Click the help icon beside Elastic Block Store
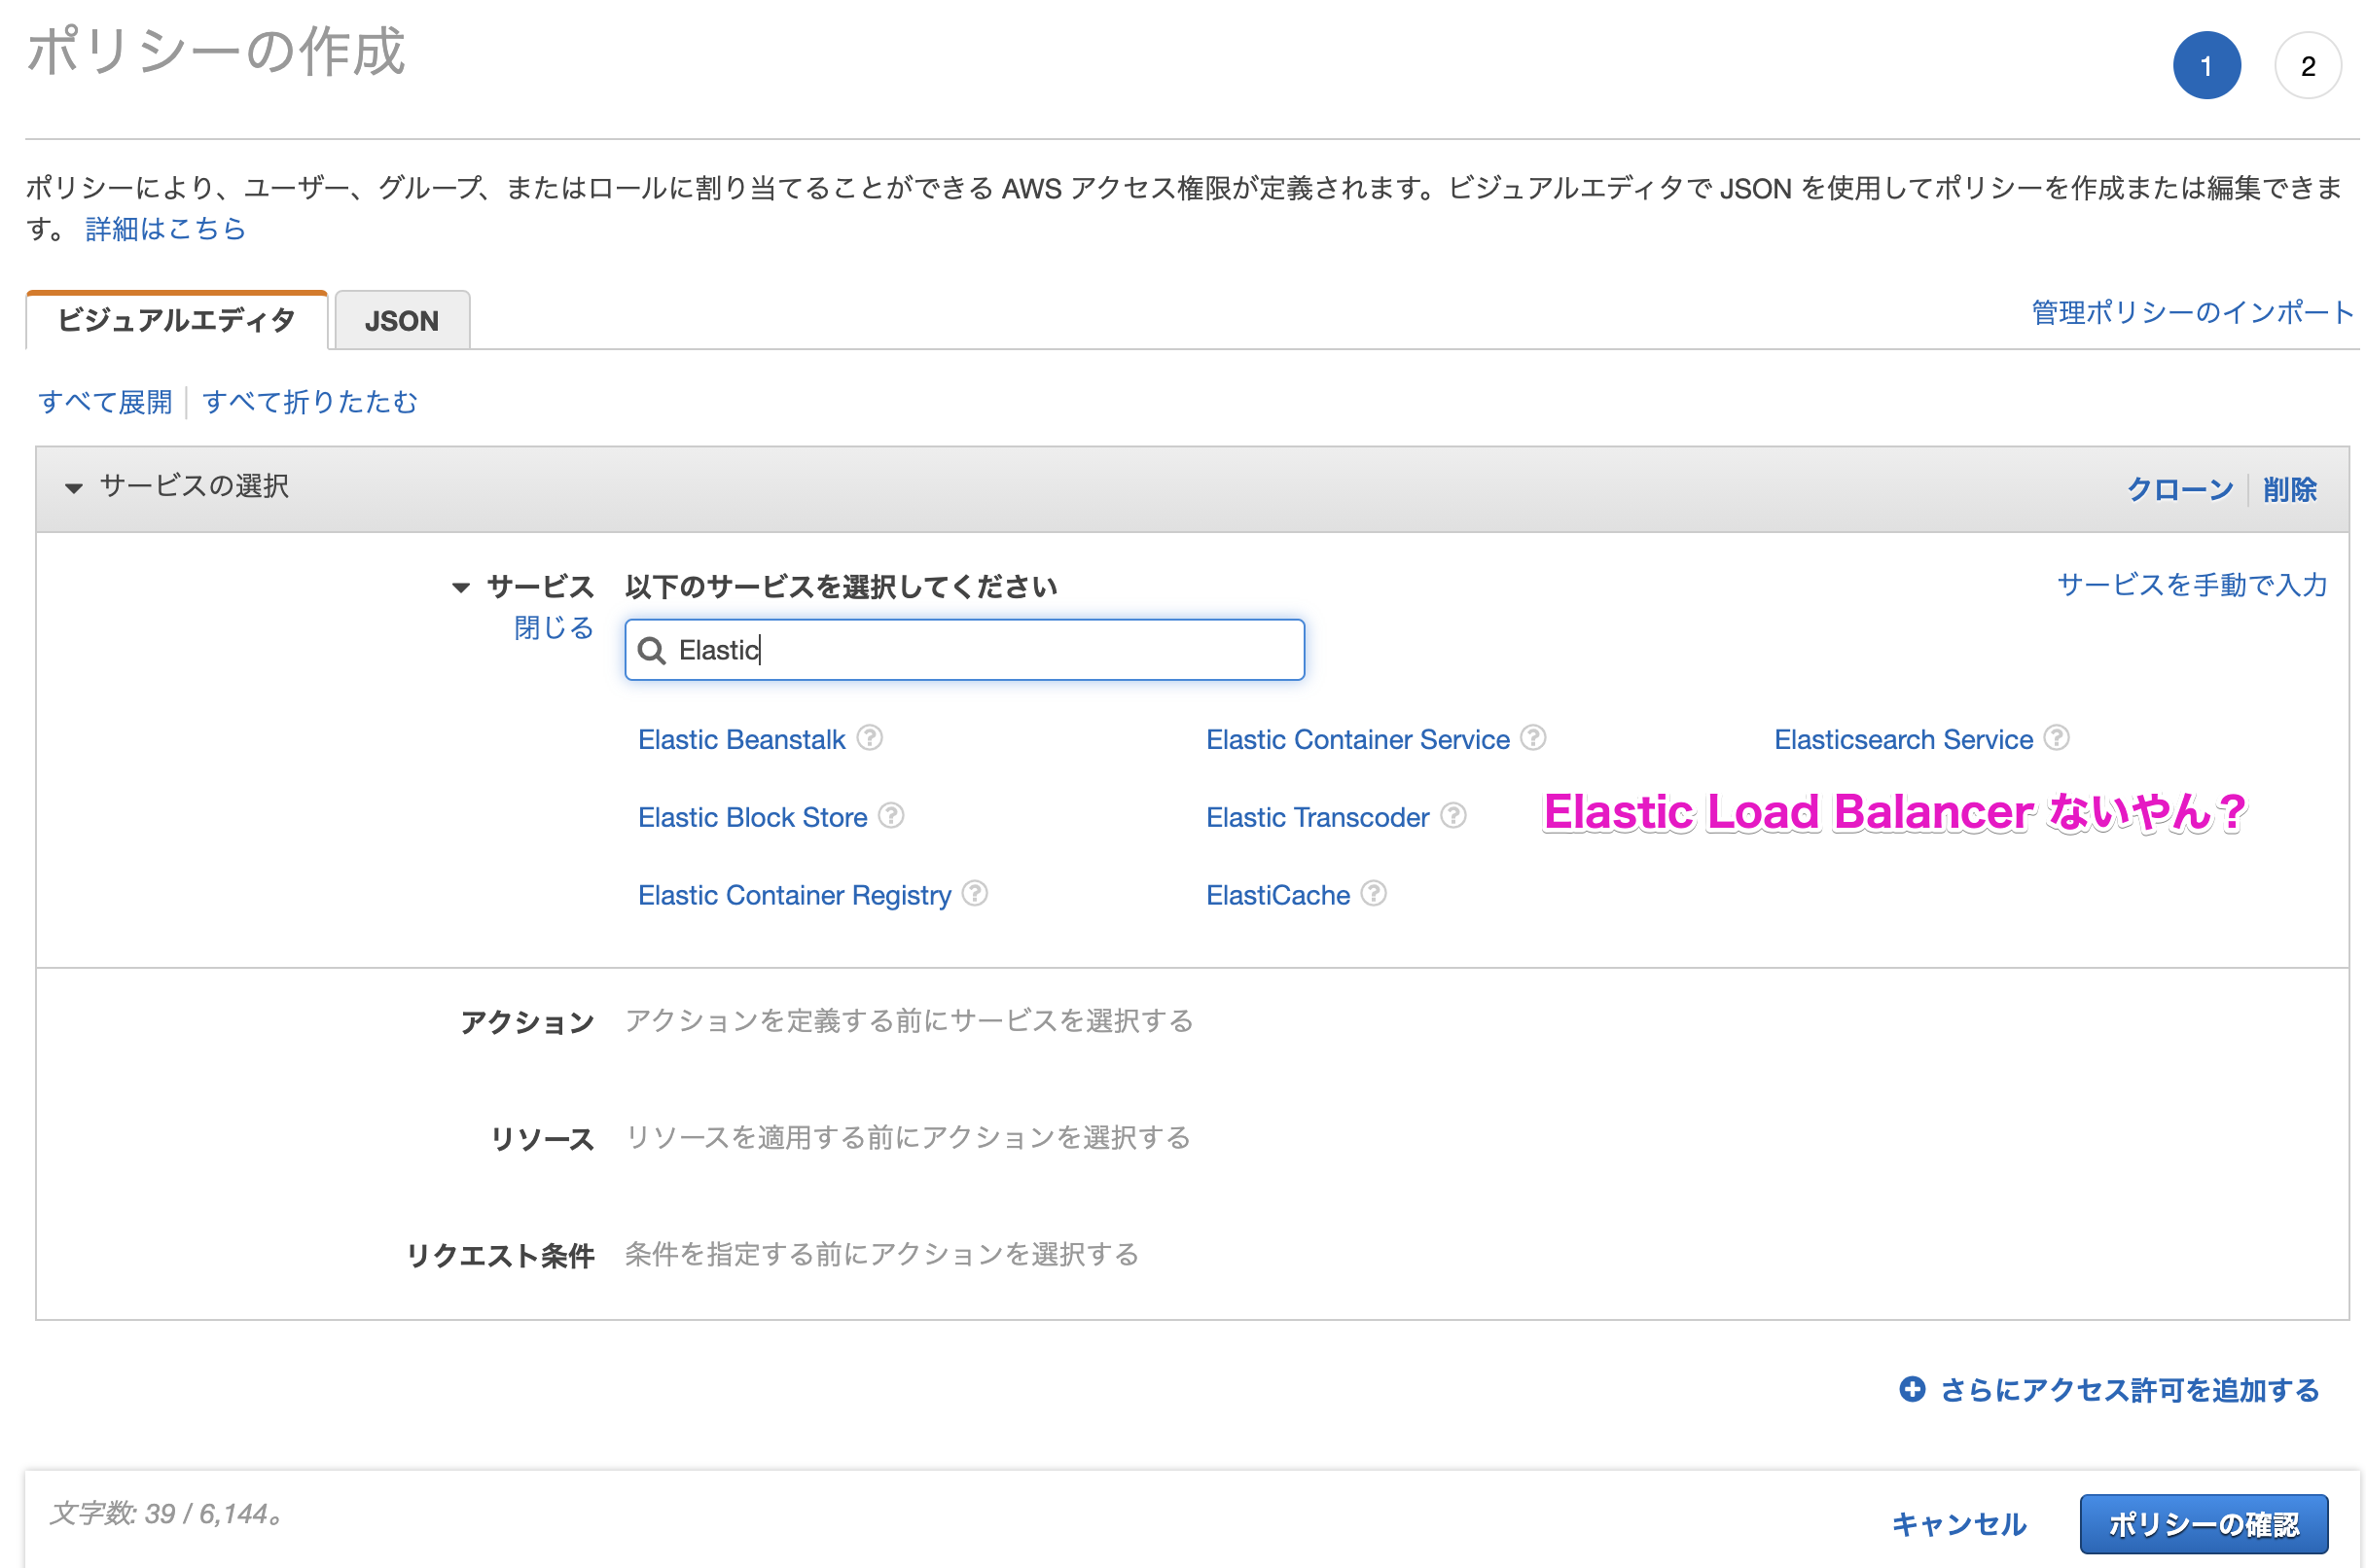The height and width of the screenshot is (1568, 2366). click(891, 816)
